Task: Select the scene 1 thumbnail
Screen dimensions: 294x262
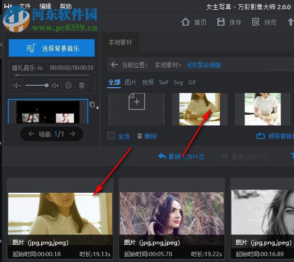Action: (x=48, y=111)
